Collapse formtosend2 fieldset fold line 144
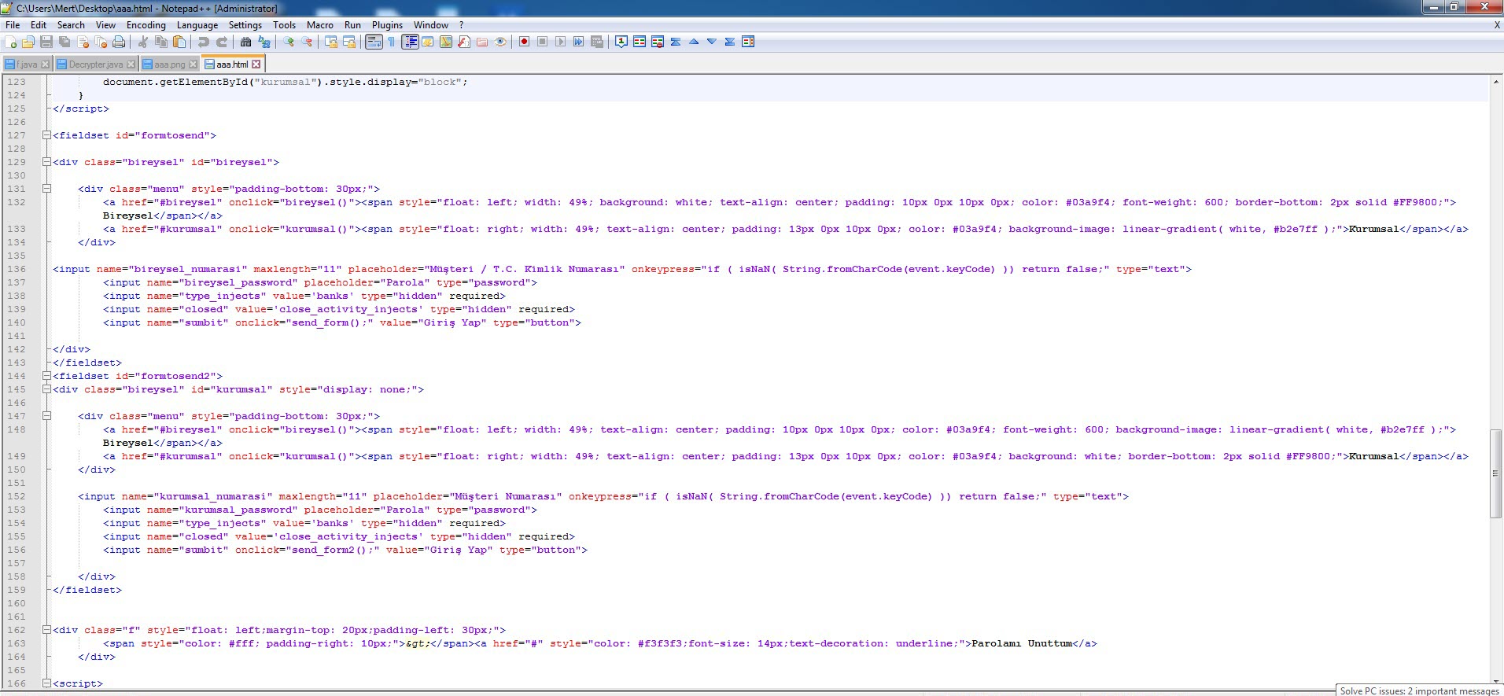Screen dimensions: 1504x696 coord(46,376)
